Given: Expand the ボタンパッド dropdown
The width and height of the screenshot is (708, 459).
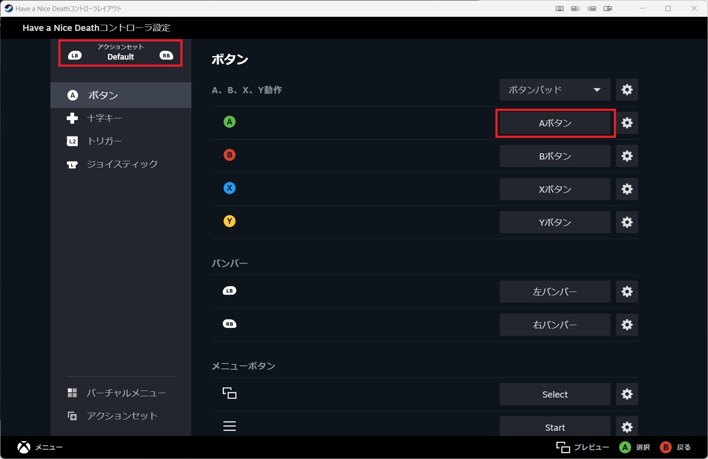Looking at the screenshot, I should tap(555, 90).
